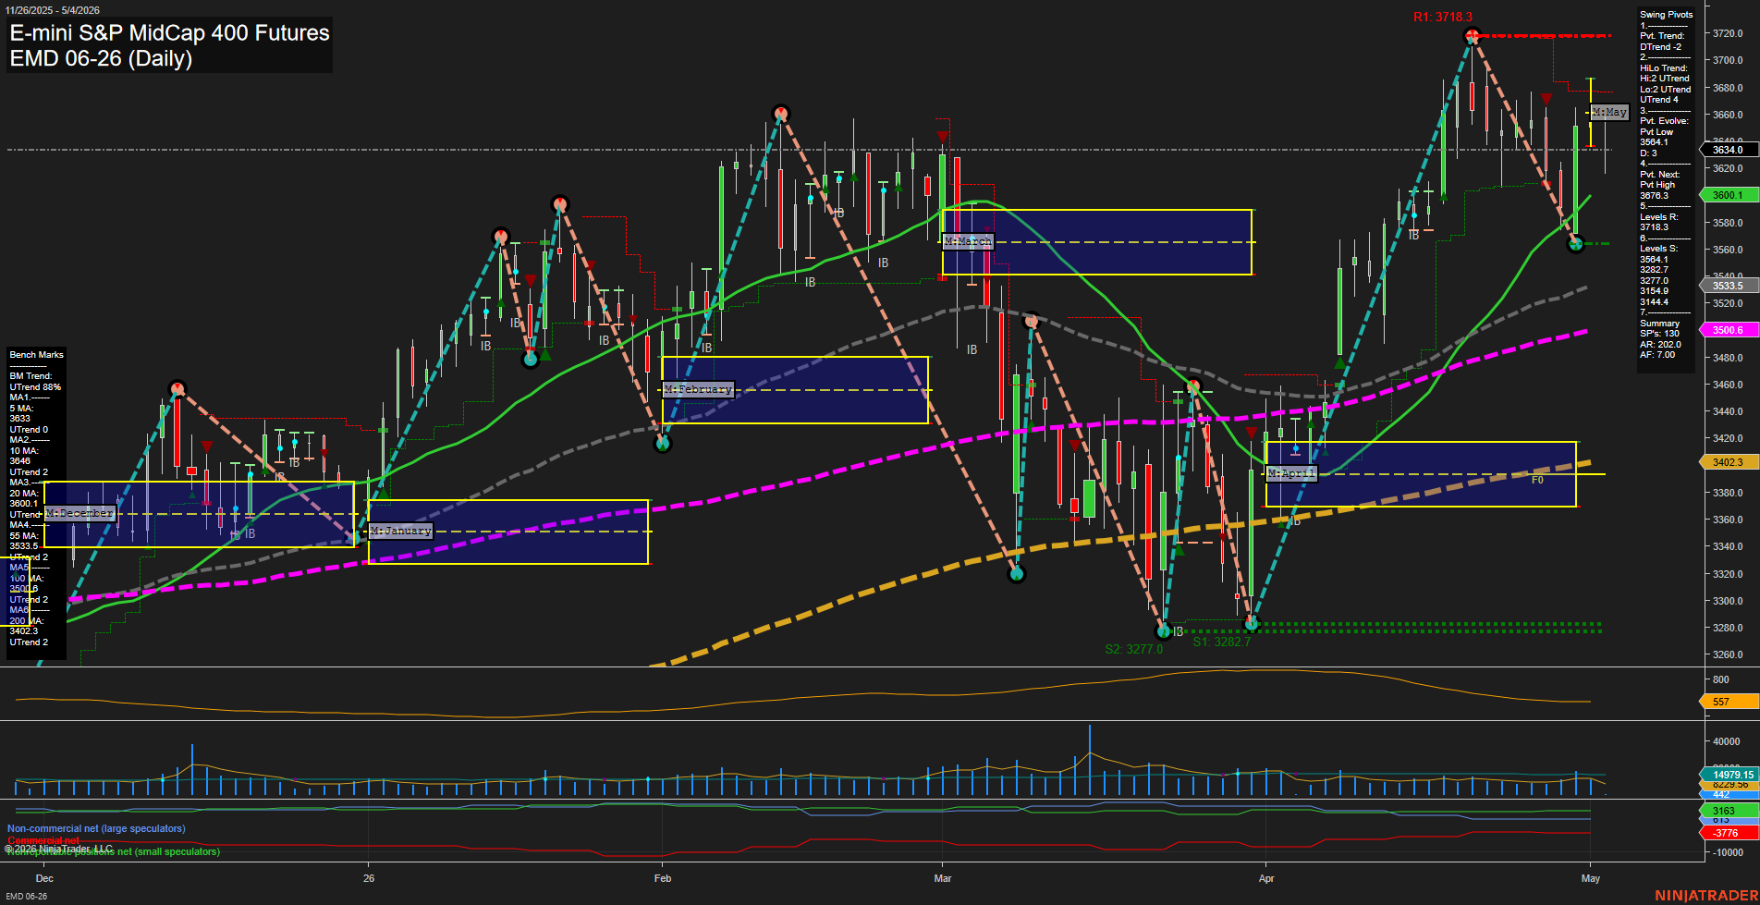Select the M:March monthly range label
1760x905 pixels.
tap(968, 241)
